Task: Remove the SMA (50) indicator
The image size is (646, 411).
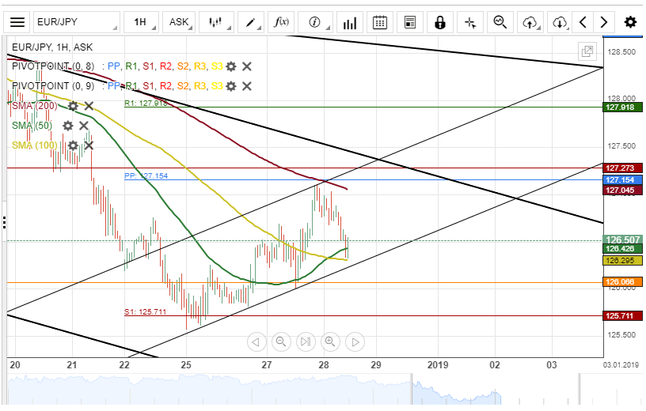Action: [84, 126]
